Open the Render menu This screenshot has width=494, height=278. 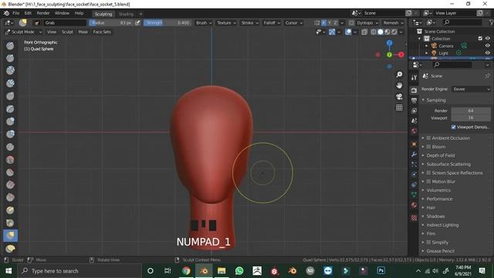pos(43,13)
